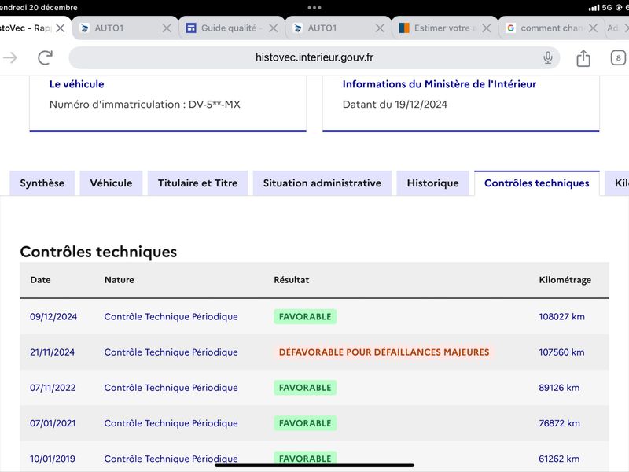Tap the microphone icon in address bar
Screen dimensions: 629x472
[547, 57]
